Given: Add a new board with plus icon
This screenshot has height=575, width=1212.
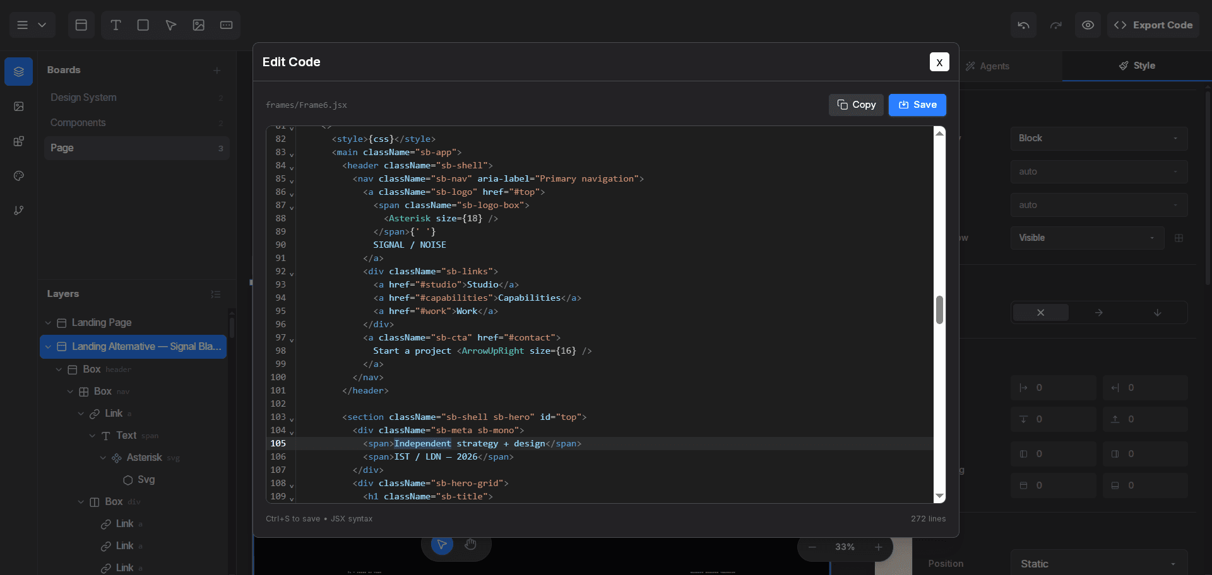Looking at the screenshot, I should (217, 70).
